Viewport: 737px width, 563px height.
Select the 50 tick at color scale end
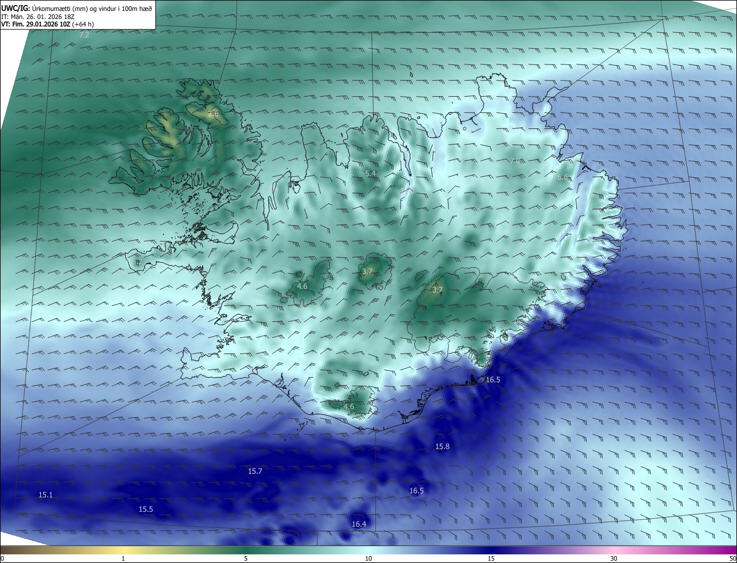click(x=732, y=558)
